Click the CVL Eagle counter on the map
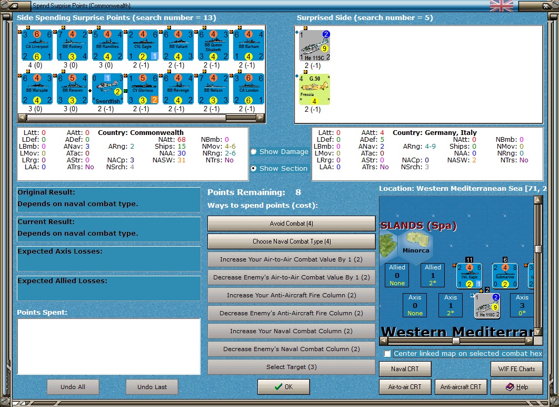 click(469, 276)
